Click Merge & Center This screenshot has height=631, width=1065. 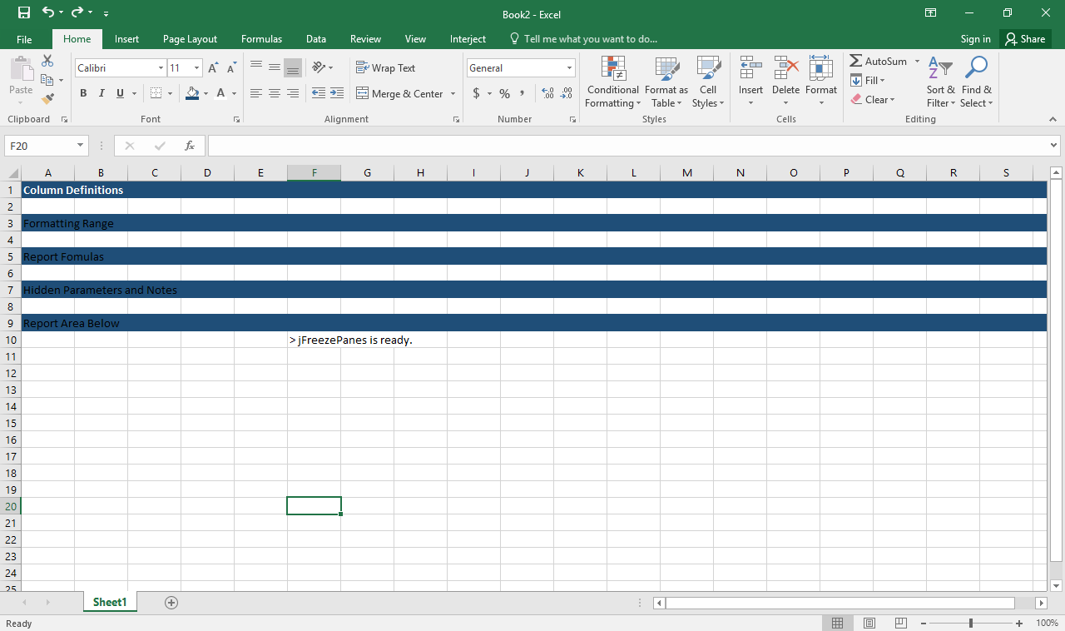400,93
